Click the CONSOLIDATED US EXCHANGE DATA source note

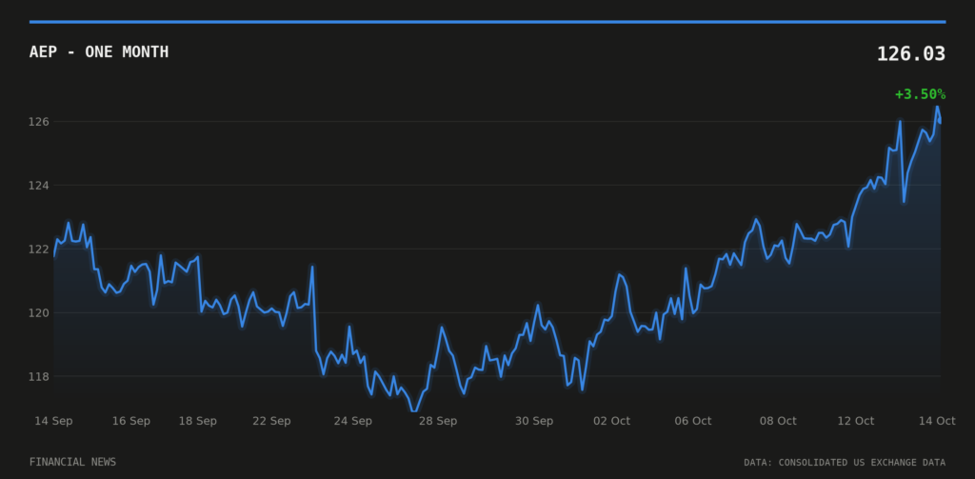tap(845, 462)
